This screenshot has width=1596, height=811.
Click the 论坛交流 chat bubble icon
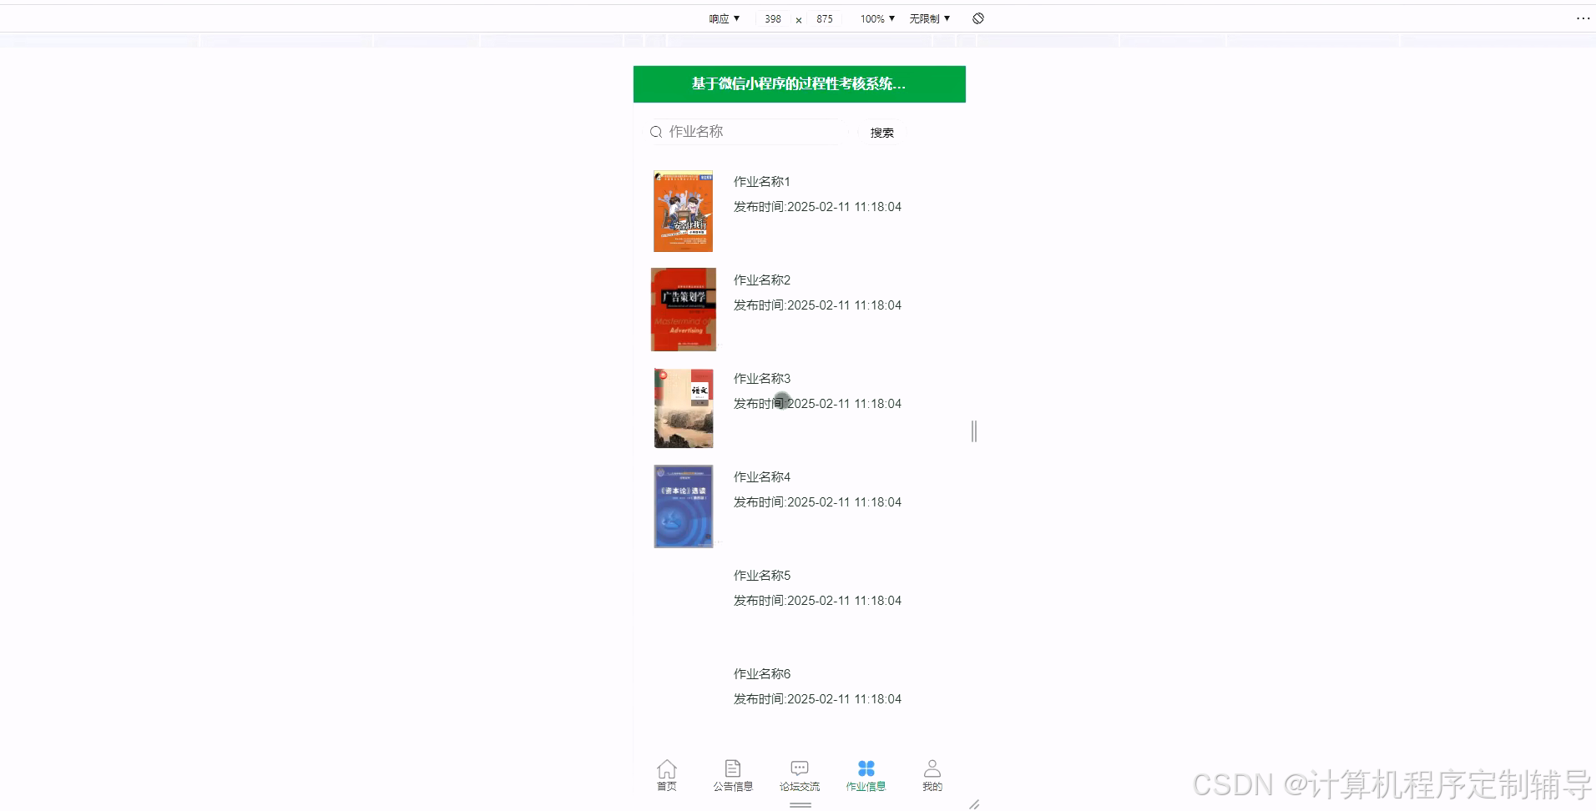pyautogui.click(x=799, y=768)
